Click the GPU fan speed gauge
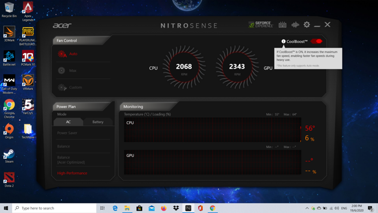The height and width of the screenshot is (213, 378). (x=237, y=67)
